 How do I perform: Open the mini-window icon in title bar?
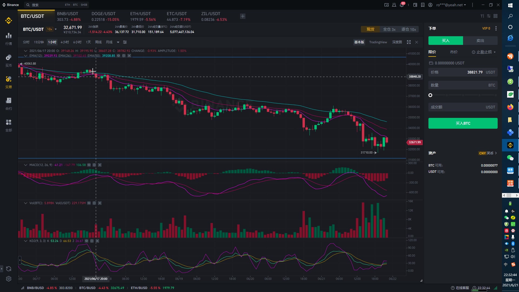387,5
